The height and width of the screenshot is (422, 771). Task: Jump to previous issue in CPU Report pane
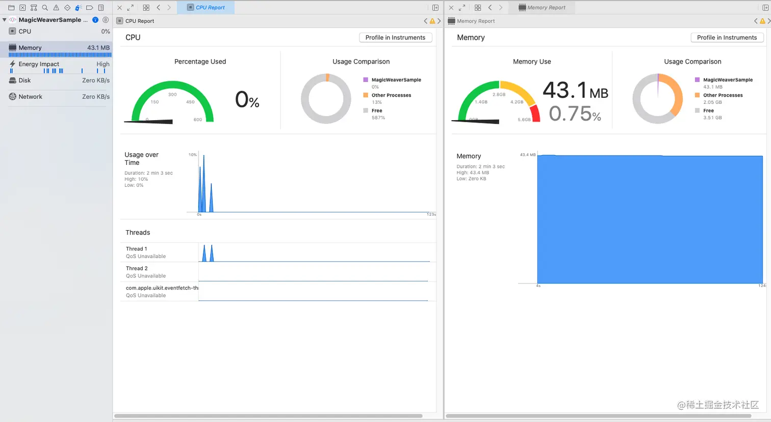click(426, 21)
